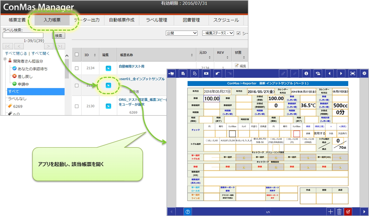
Task: Tick the checkbox for row ID 2134
Action: pos(77,68)
